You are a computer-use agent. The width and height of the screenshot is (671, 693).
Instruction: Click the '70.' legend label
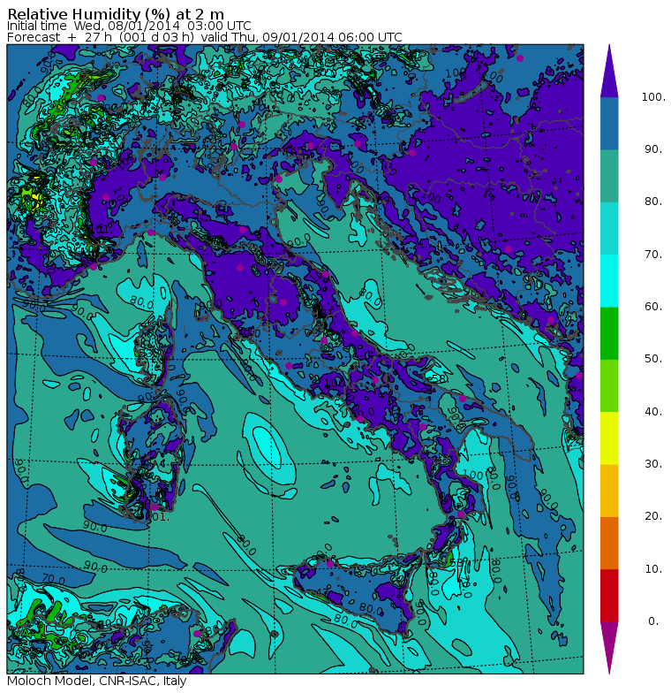pos(653,255)
